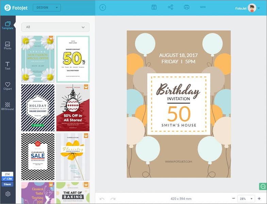267x204 pixels.
Task: Print the design using printer icon
Action: (x=187, y=7)
